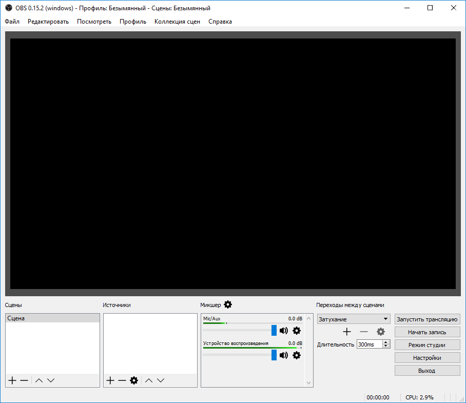Click Начать запись button
The height and width of the screenshot is (403, 466).
coord(427,332)
